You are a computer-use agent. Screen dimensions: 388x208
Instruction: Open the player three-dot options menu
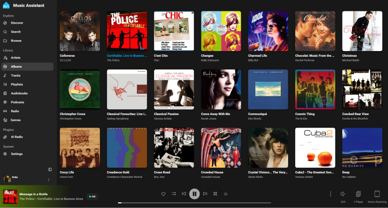point(331,194)
